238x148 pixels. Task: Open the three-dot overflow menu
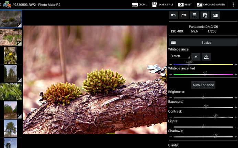[233, 4]
